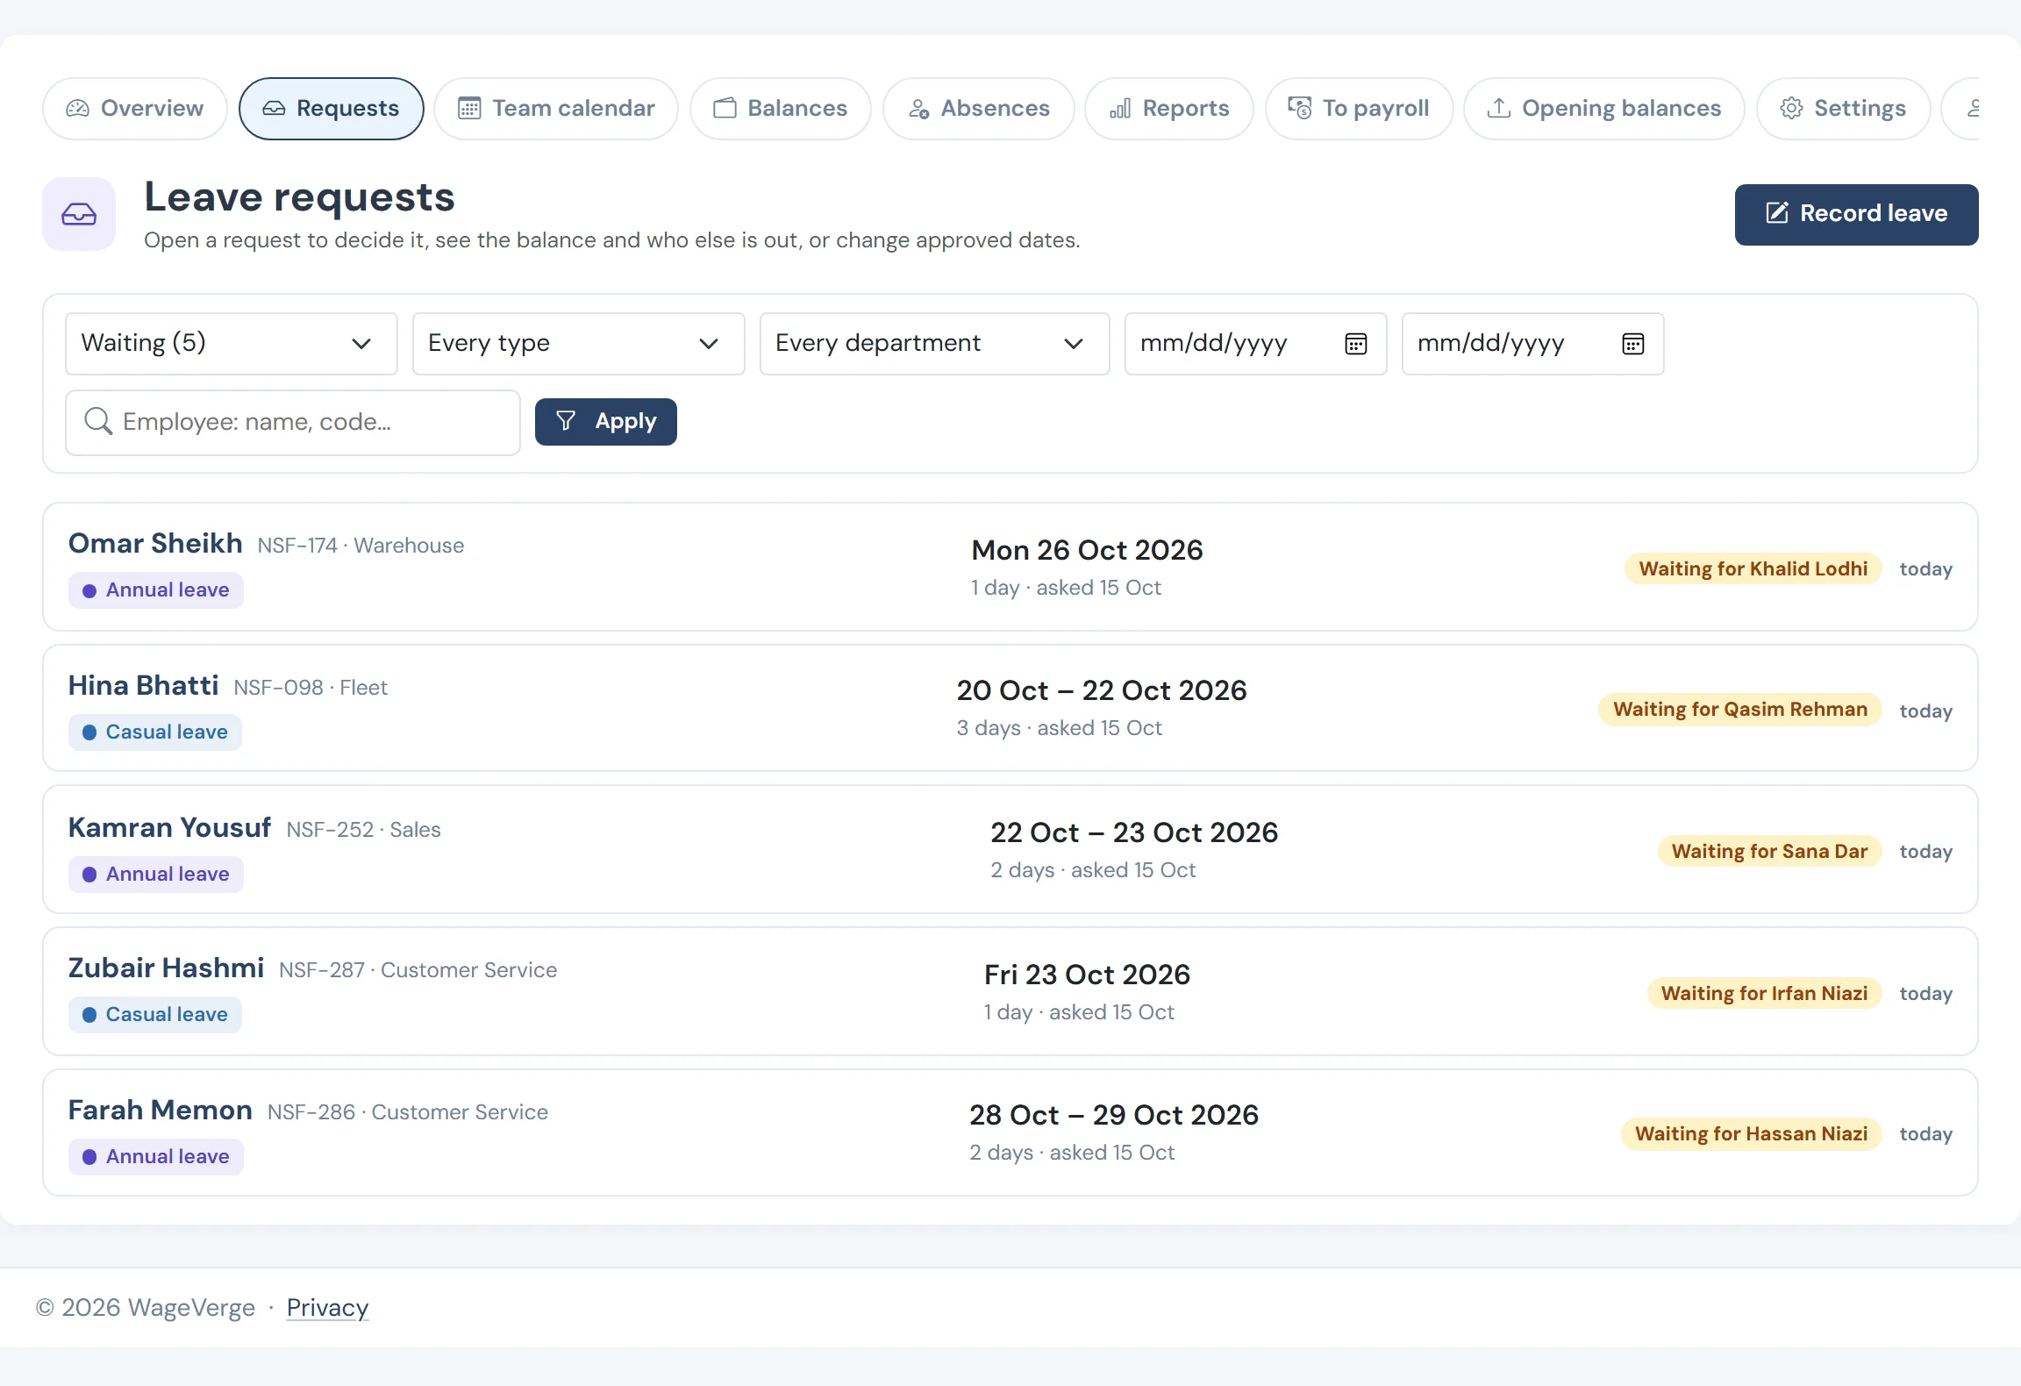
Task: Go to the Balances tab
Action: coord(781,109)
